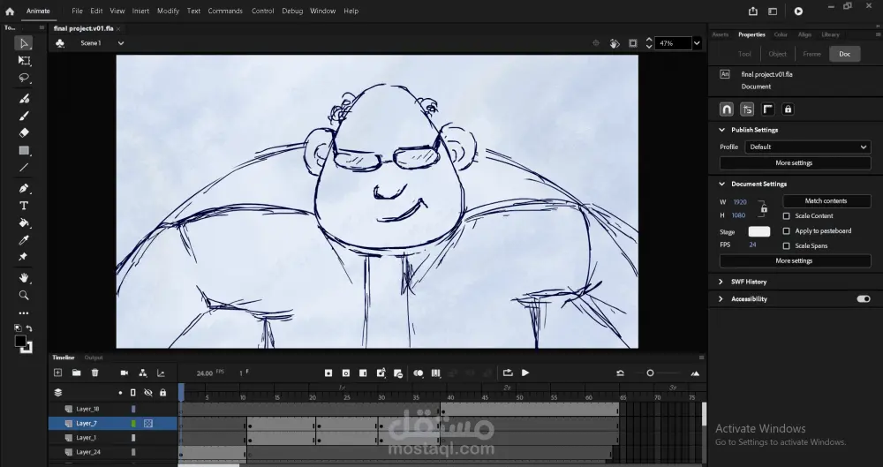
Task: Open the publish Profile Default dropdown
Action: tap(808, 147)
